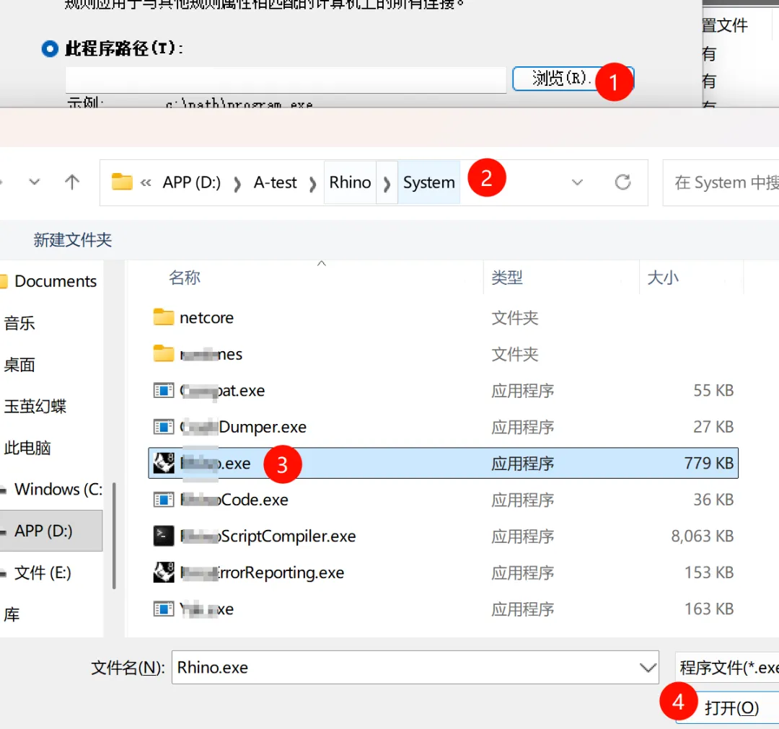
Task: Click folder icon of the 'nes' folder
Action: pos(164,353)
